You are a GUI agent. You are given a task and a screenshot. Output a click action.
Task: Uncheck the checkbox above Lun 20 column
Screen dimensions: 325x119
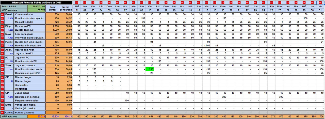(231, 3)
